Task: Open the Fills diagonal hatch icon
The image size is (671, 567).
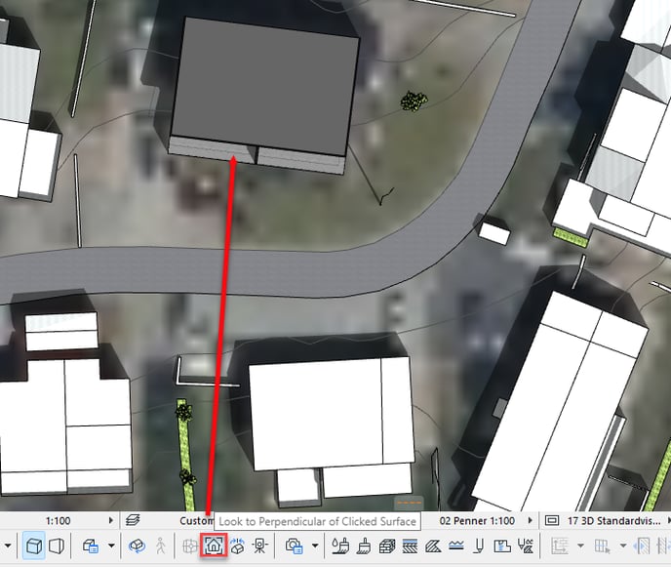Action: click(433, 546)
